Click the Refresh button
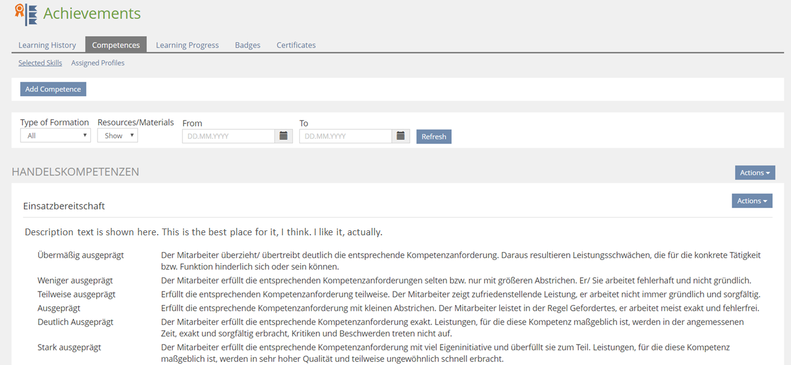 [x=434, y=136]
